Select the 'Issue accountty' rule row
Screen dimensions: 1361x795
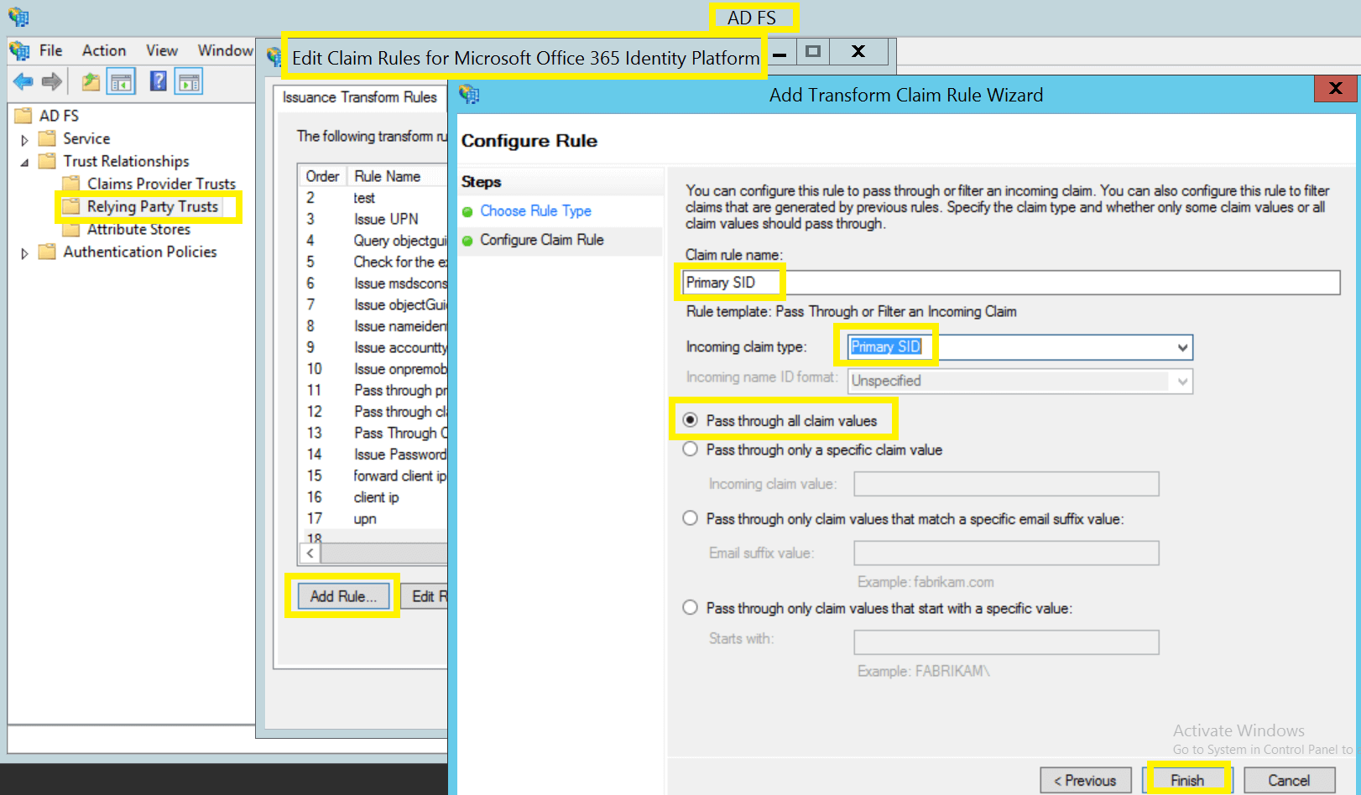click(x=374, y=347)
